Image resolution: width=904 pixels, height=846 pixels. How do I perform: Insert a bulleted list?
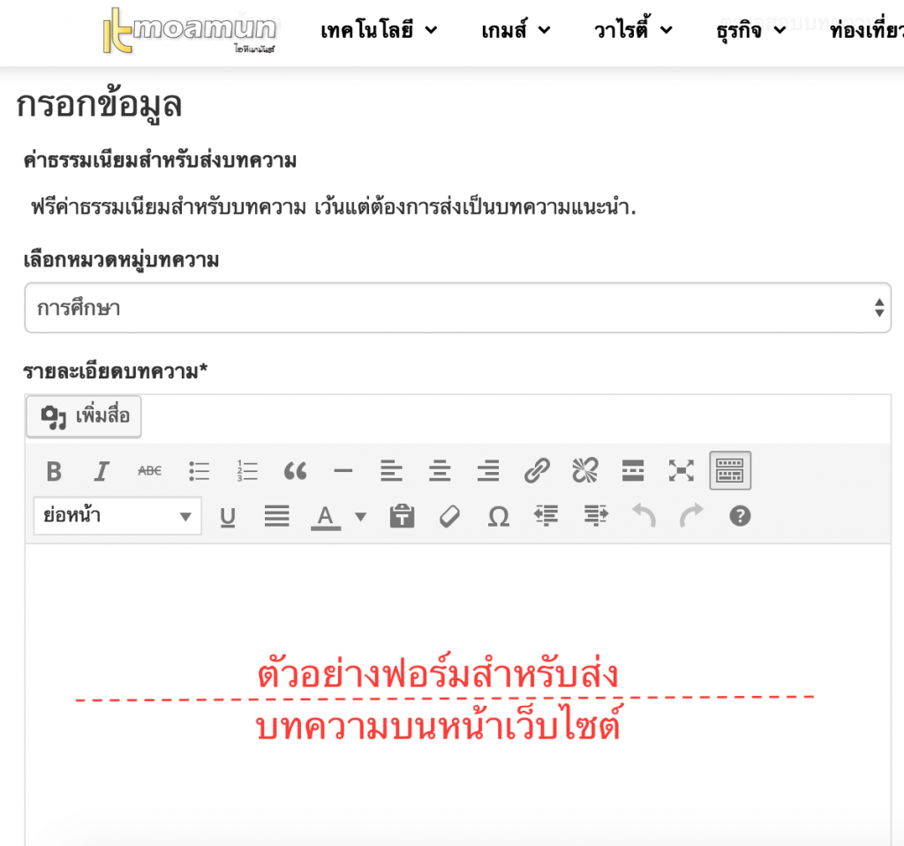pyautogui.click(x=199, y=471)
